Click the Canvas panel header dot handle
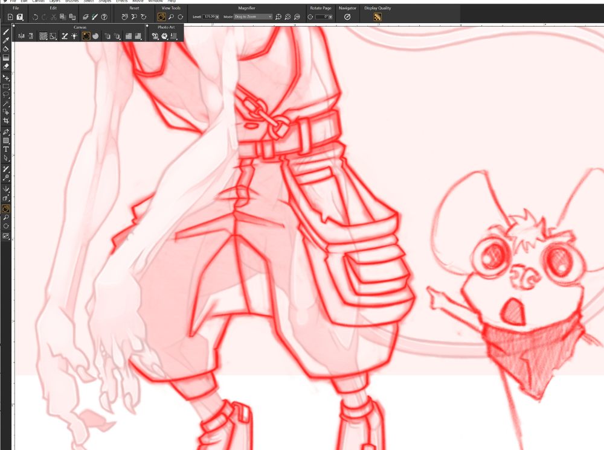 click(14, 26)
